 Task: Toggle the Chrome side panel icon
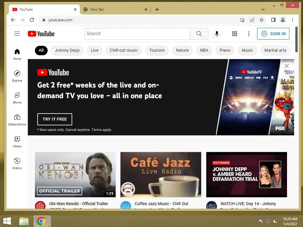[273, 20]
